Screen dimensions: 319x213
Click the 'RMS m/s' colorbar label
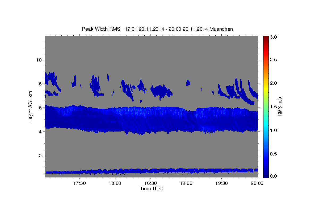[x=280, y=106]
